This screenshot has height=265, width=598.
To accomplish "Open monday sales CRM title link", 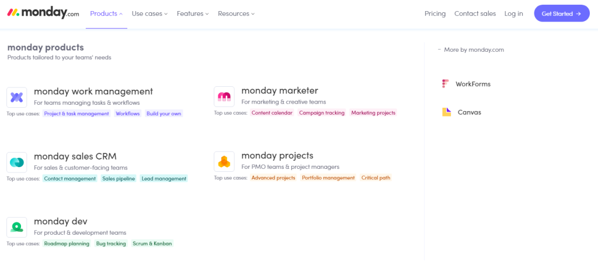I will (x=75, y=156).
